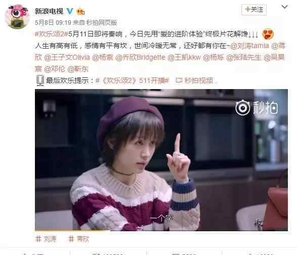This screenshot has width=297, height=255.
Task: Click the 秒拍 watermark logo on the video
Action: tap(257, 107)
